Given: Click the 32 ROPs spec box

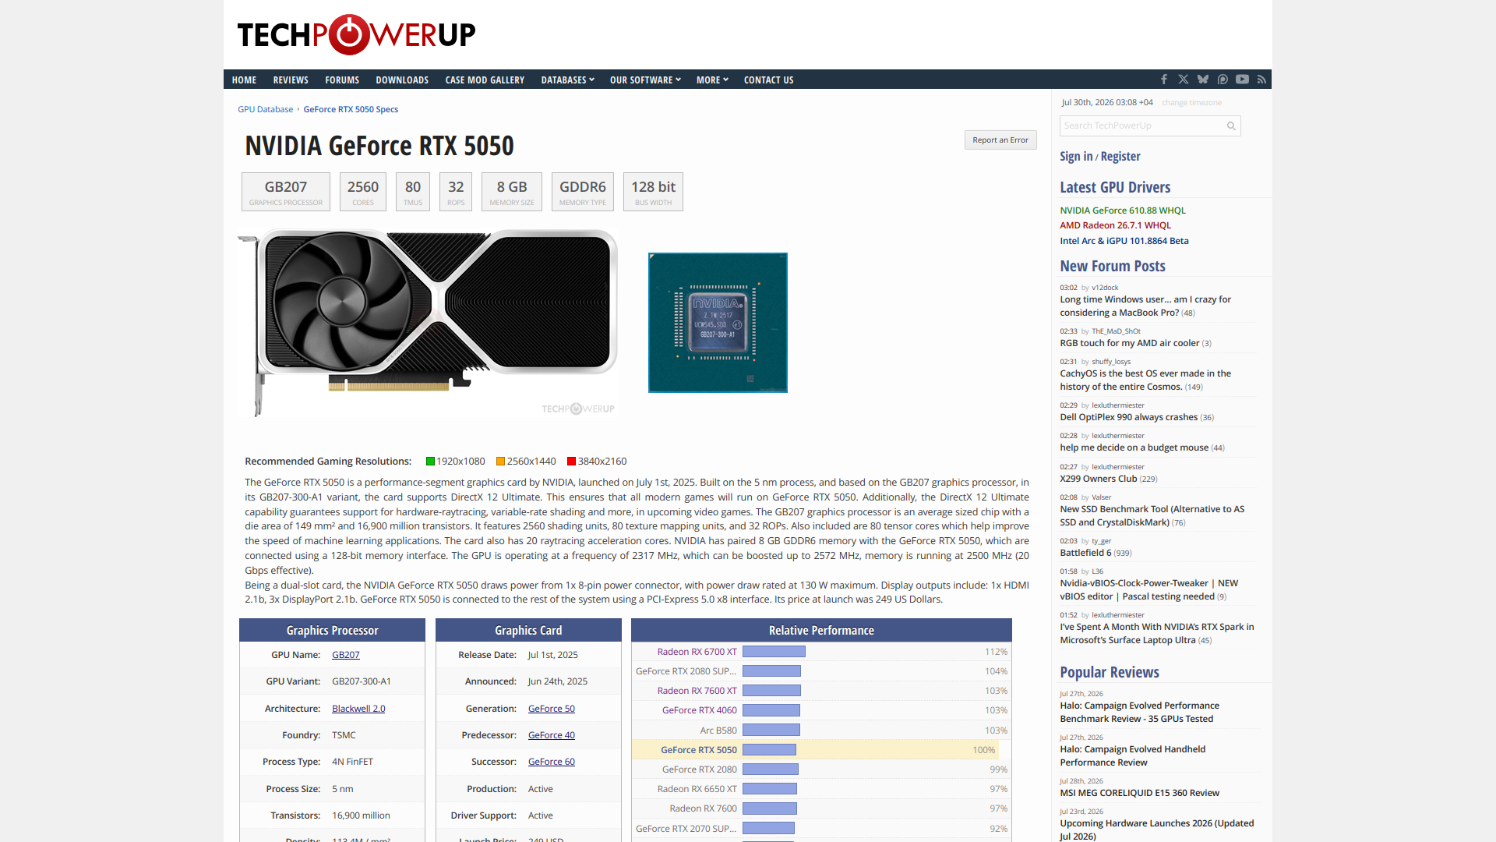Looking at the screenshot, I should point(456,192).
